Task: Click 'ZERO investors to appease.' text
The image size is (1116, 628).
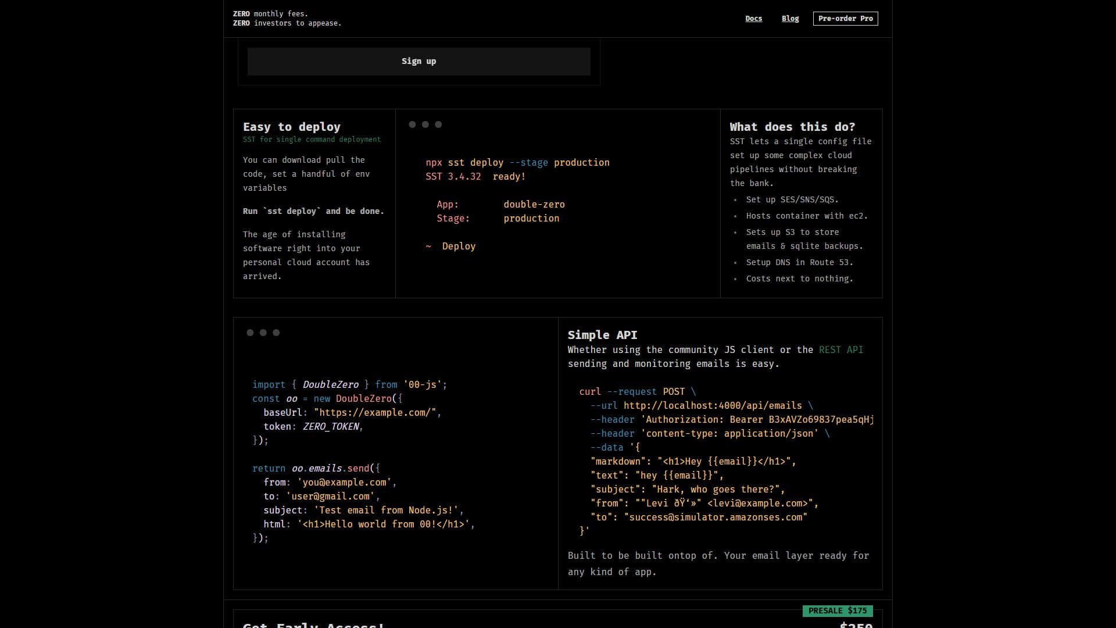Action: point(287,23)
